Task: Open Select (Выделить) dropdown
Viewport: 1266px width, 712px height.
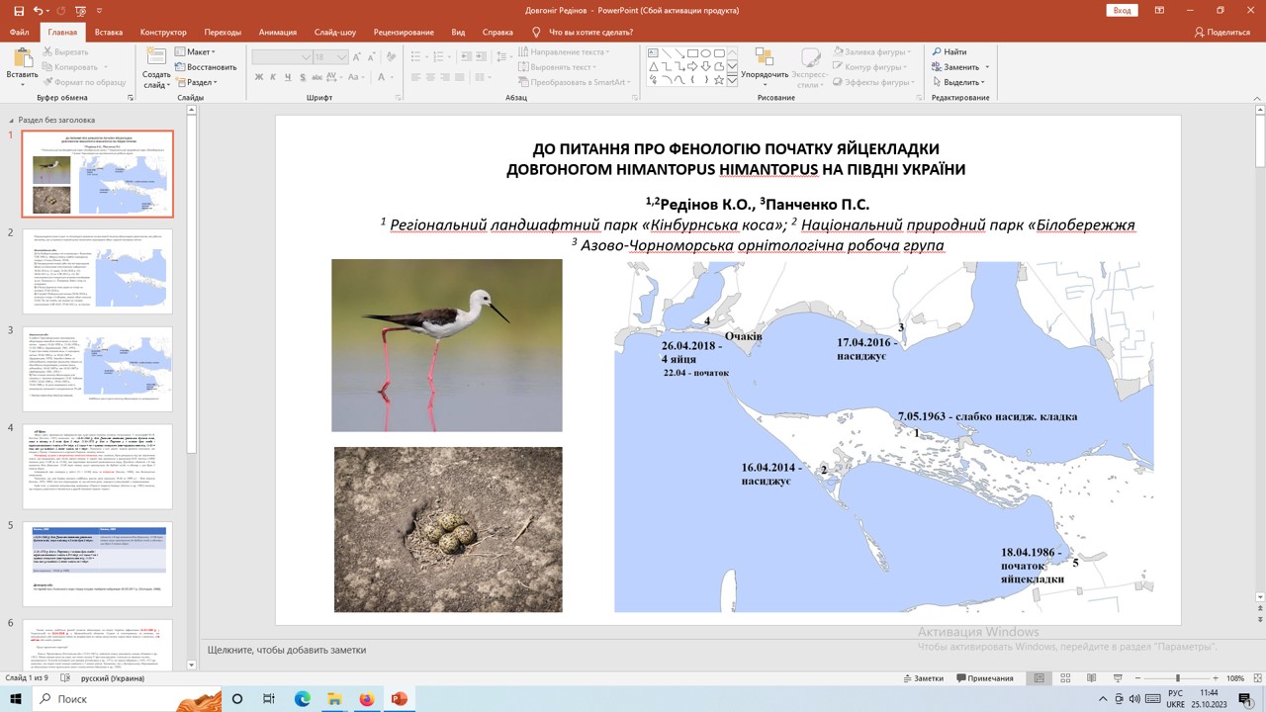Action: [957, 82]
